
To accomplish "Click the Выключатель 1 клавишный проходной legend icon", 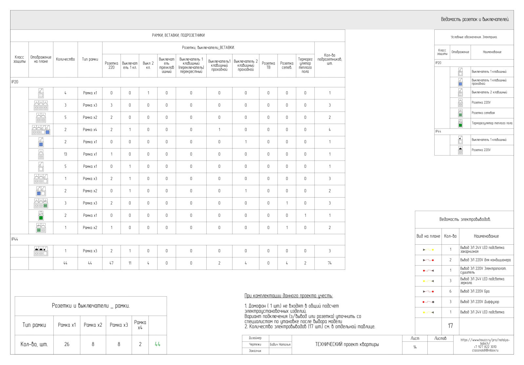I will [460, 82].
